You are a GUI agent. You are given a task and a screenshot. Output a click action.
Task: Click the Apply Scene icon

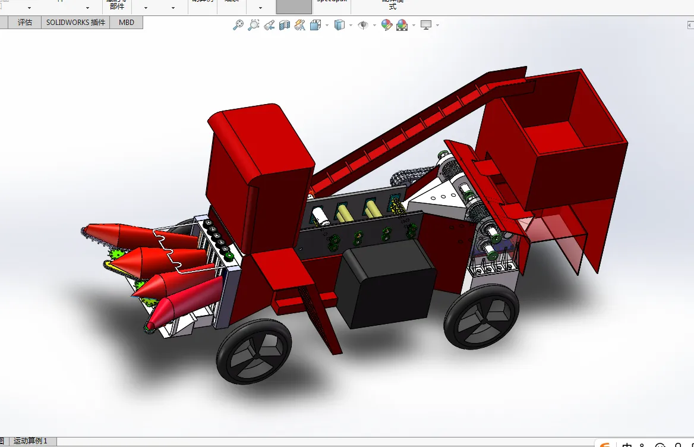(x=402, y=25)
